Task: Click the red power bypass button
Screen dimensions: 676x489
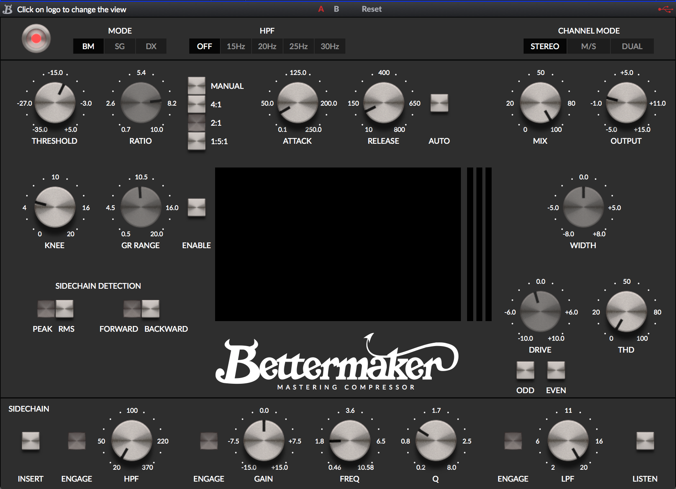Action: click(x=36, y=38)
